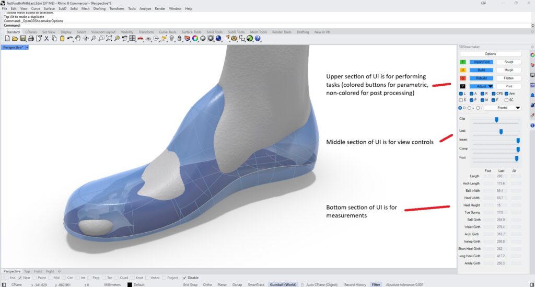Viewport: 535px width, 287px height.
Task: Click the Import Foot button
Action: tap(481, 62)
